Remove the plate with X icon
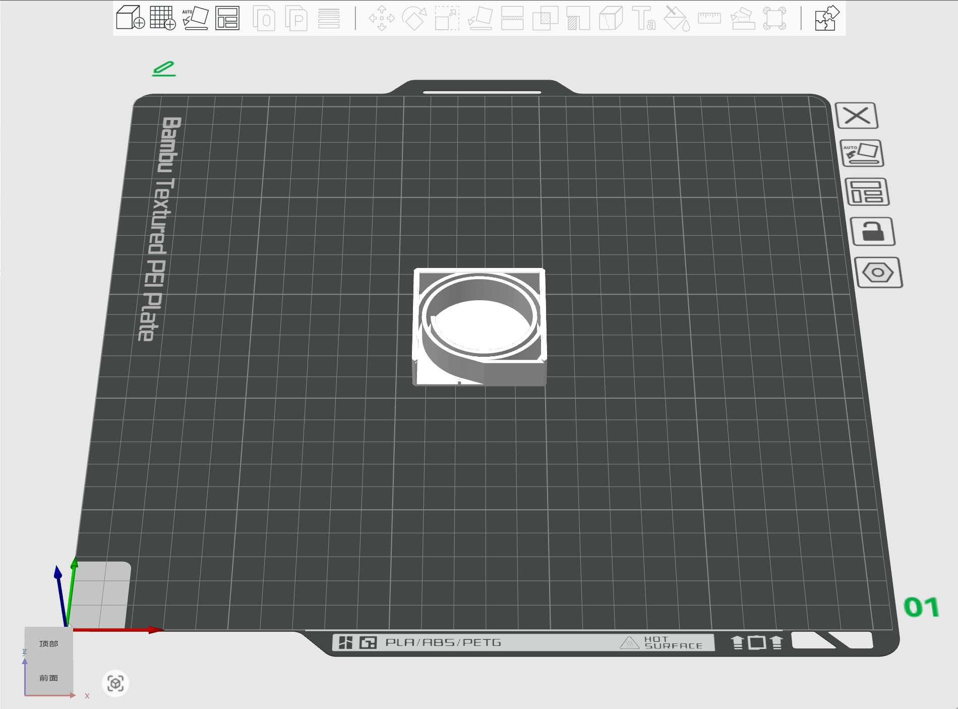The height and width of the screenshot is (709, 958). [857, 116]
